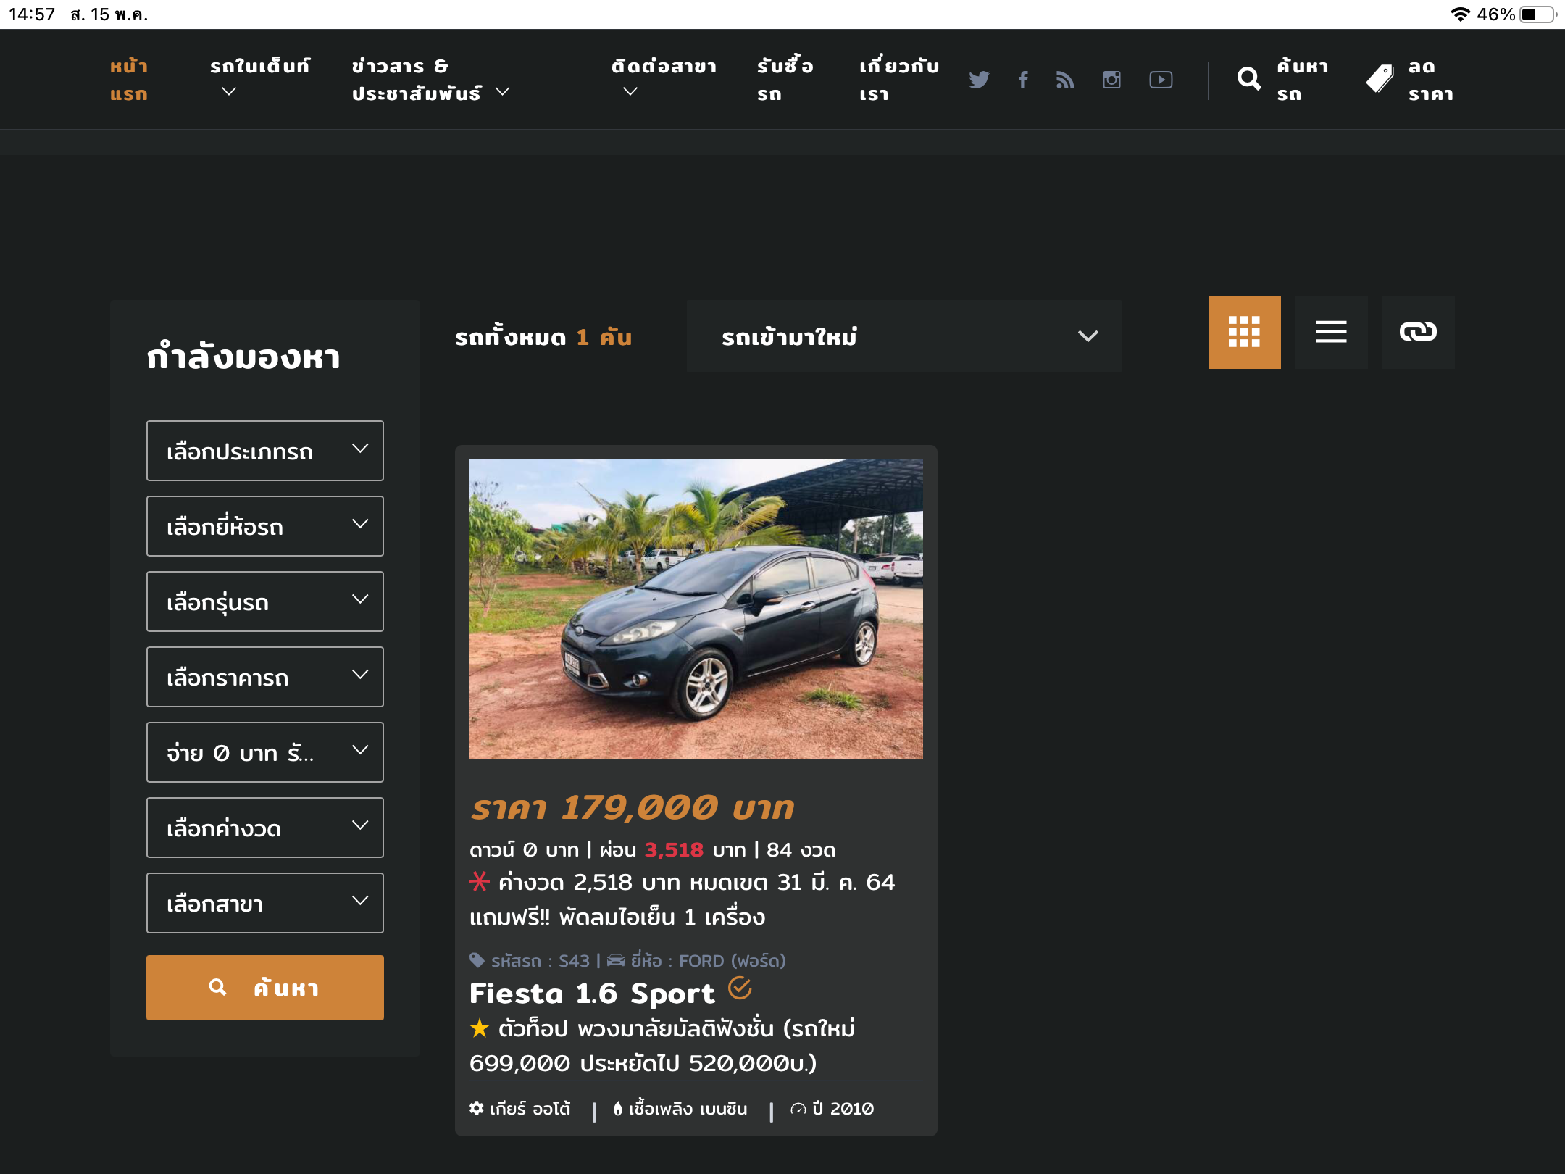The image size is (1565, 1174).
Task: Switch to grid view layout
Action: [x=1244, y=333]
